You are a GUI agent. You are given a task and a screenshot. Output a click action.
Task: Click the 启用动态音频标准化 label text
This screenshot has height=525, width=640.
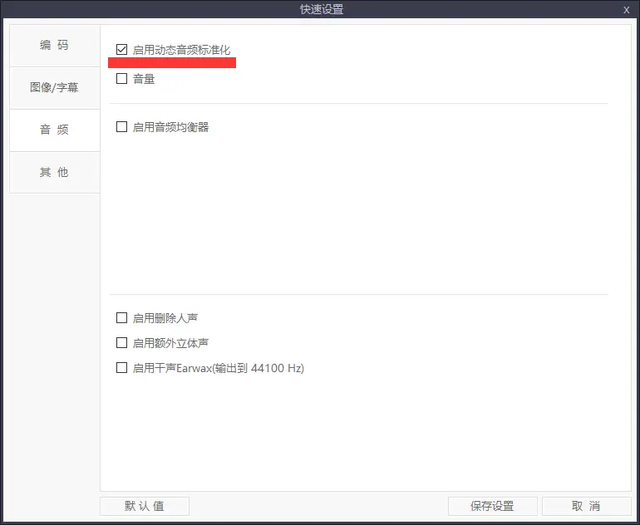point(181,50)
